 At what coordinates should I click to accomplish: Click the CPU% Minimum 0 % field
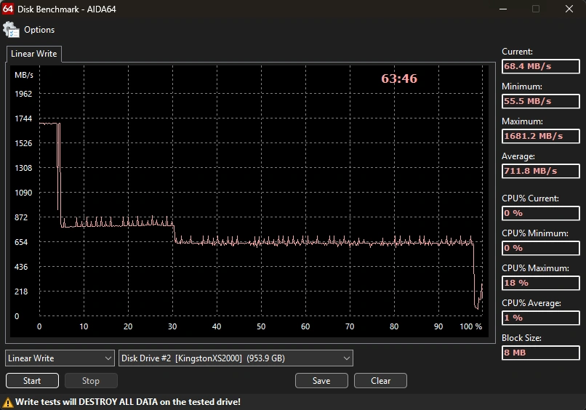tap(541, 248)
